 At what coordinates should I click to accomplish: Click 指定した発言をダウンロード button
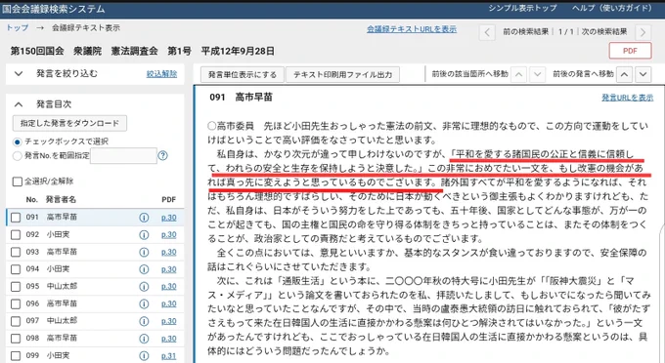(x=69, y=123)
